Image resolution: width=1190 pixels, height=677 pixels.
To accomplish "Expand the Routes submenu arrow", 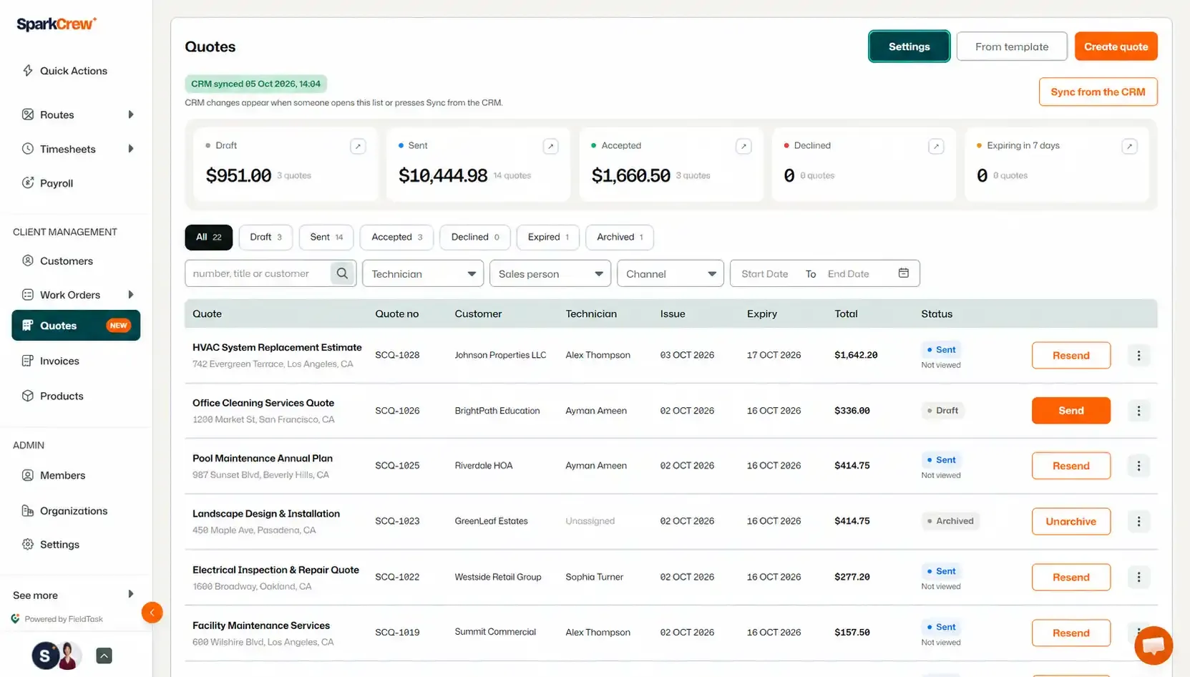I will pos(131,115).
